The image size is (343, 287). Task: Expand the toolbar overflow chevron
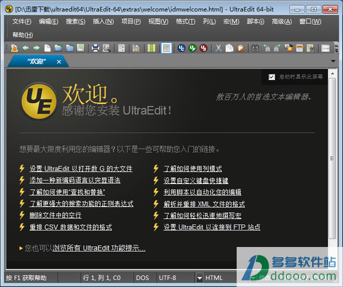336,48
